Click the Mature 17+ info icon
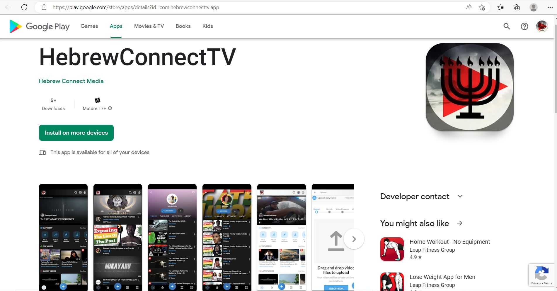The width and height of the screenshot is (557, 291). click(110, 108)
